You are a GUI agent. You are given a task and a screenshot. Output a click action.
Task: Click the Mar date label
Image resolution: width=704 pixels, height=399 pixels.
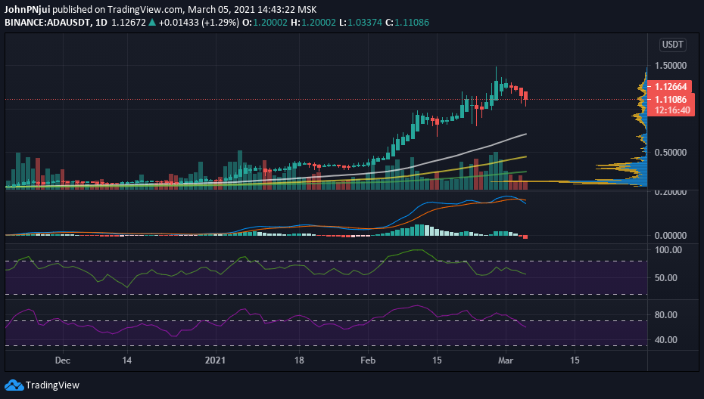tap(506, 360)
